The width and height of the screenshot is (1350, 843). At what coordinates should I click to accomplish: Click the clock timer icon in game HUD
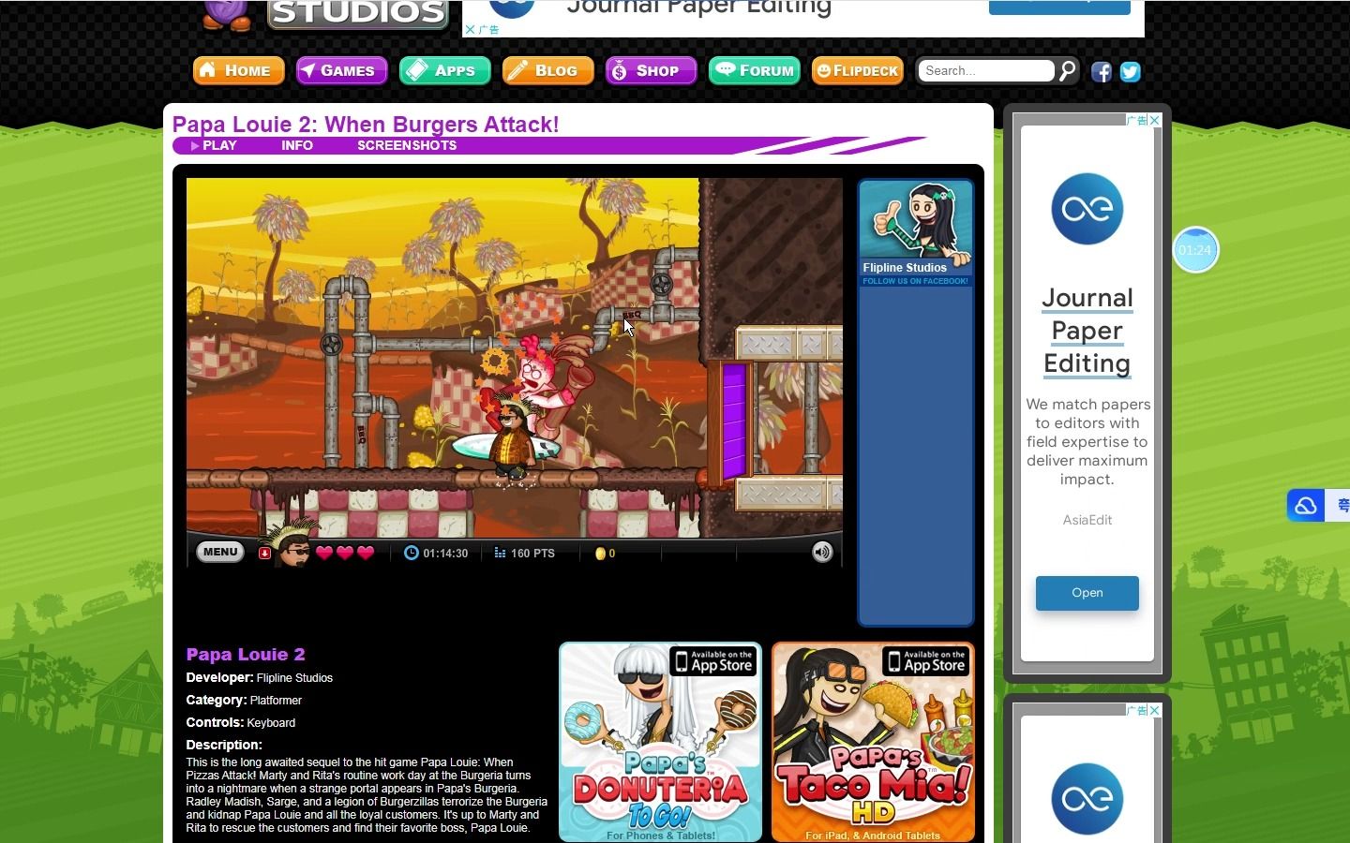pos(411,553)
